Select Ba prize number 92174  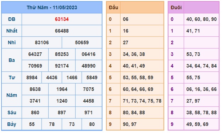pos(62,66)
